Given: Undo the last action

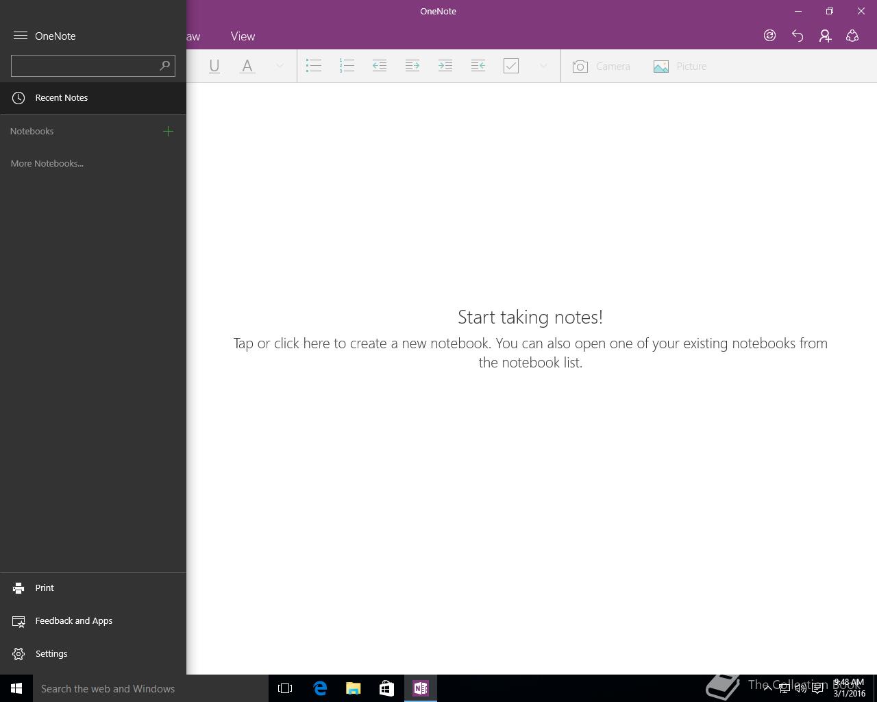Looking at the screenshot, I should (798, 36).
